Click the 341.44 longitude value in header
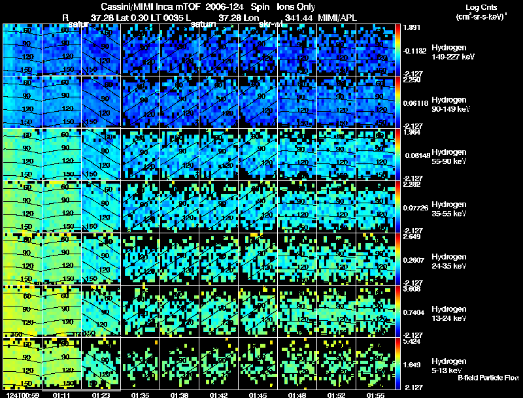This screenshot has height=398, width=523. click(x=299, y=18)
